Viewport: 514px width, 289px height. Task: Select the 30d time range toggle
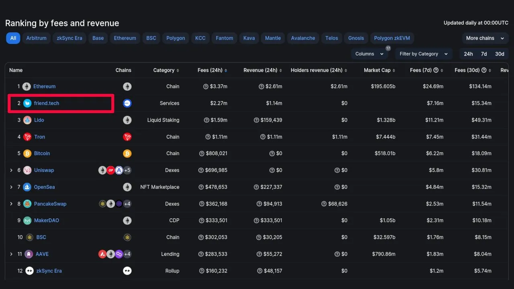point(500,54)
